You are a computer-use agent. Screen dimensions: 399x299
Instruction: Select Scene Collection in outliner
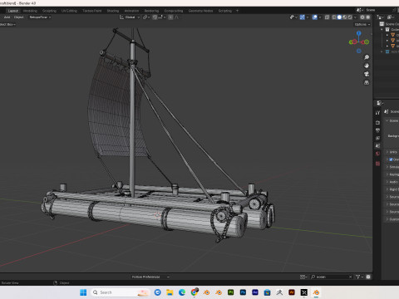[x=391, y=24]
